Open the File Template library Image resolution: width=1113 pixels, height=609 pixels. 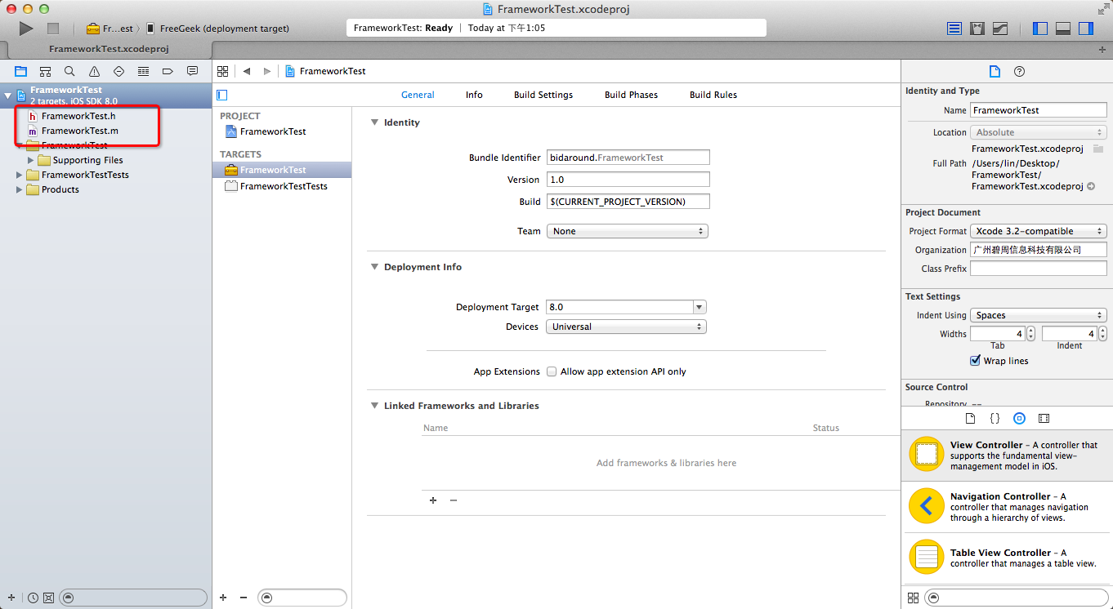tap(970, 418)
